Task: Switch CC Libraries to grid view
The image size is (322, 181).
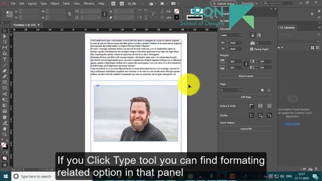Action: 312,48
